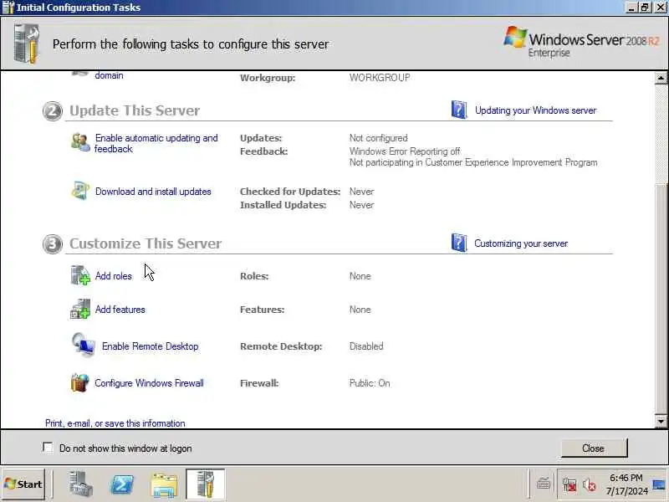Open the Add roles link

pos(114,276)
